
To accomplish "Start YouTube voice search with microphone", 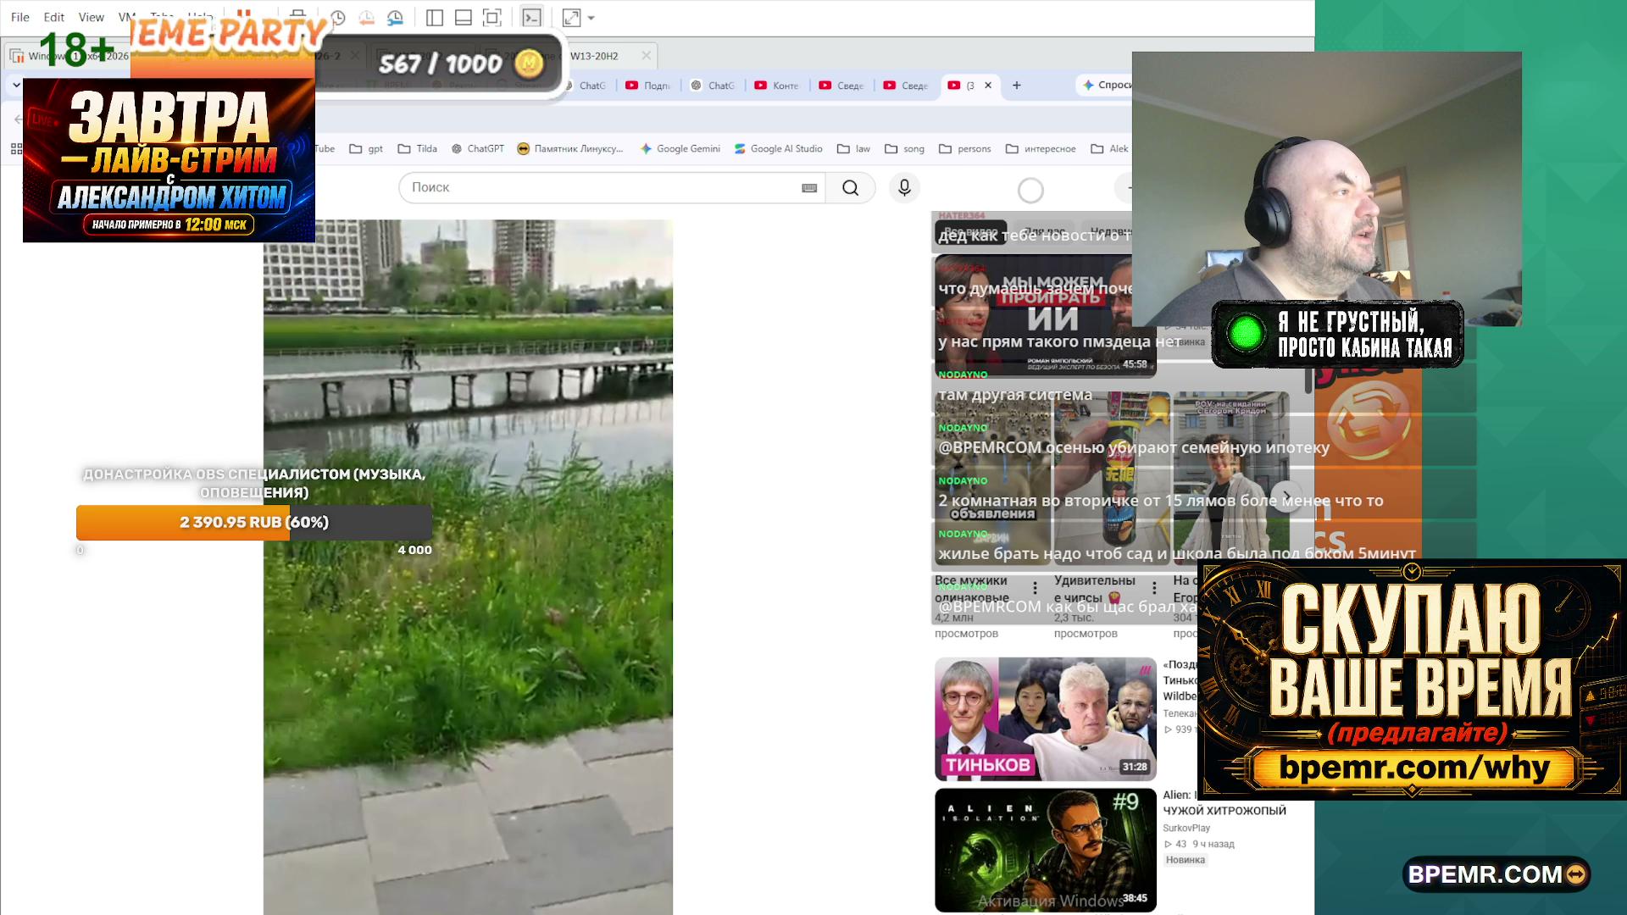I will tap(904, 188).
